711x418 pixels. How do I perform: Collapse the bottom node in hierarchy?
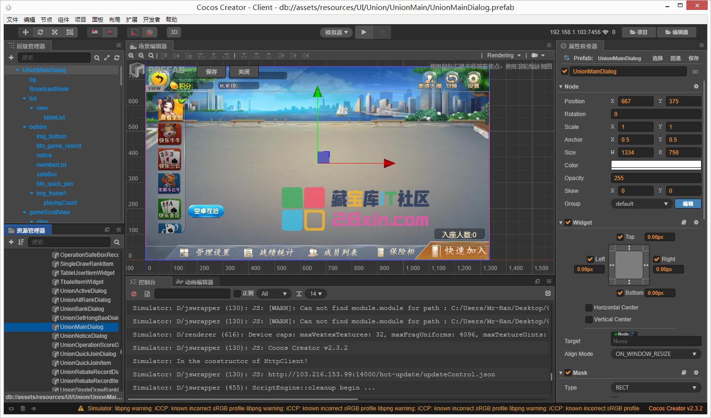[x=25, y=127]
